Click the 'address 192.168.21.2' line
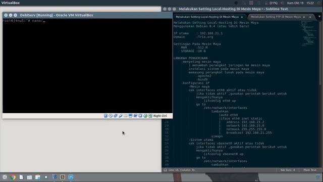The width and height of the screenshot is (323, 182). click(x=245, y=122)
